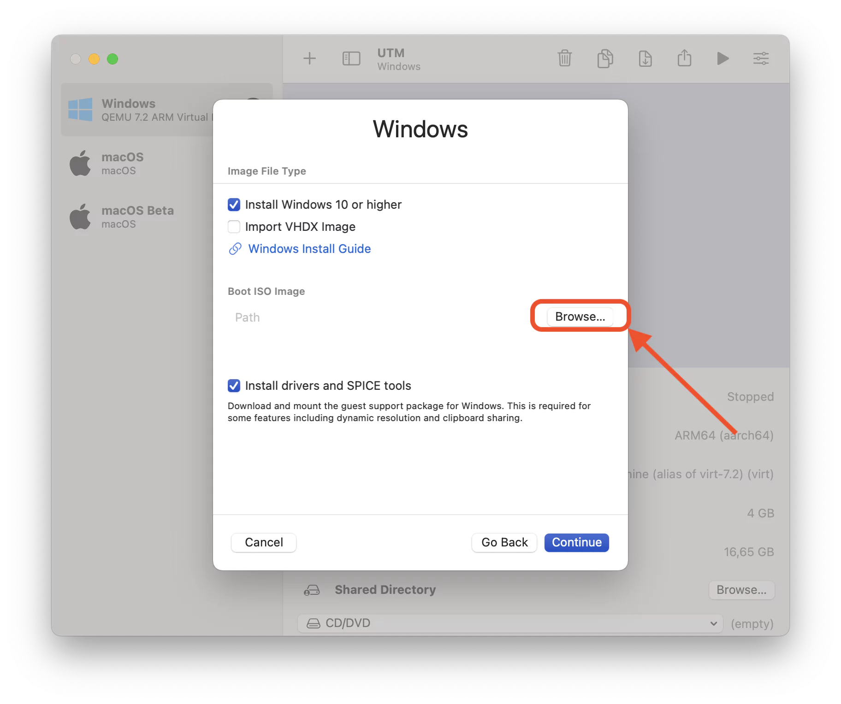This screenshot has width=841, height=704.
Task: Cancel the Windows setup dialog
Action: pos(264,543)
